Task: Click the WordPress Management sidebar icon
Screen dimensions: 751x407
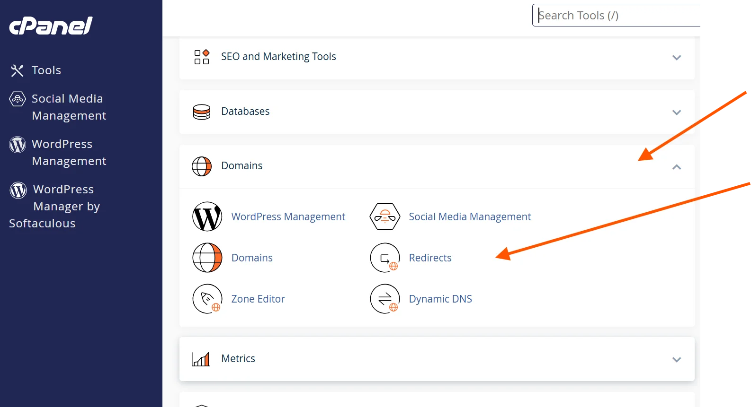Action: point(18,145)
